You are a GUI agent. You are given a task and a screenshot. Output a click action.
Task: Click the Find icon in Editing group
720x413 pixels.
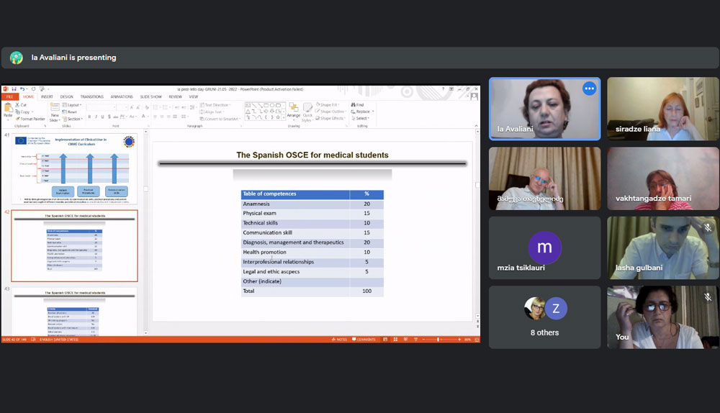pos(359,105)
